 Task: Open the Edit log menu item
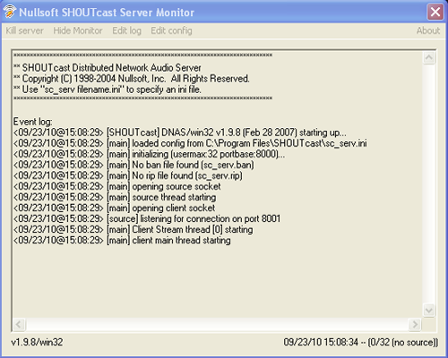pyautogui.click(x=126, y=30)
